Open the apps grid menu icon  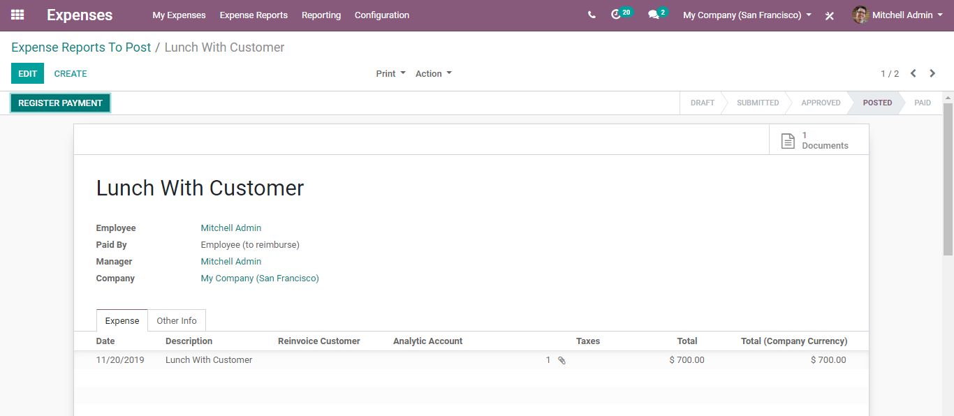(x=17, y=15)
